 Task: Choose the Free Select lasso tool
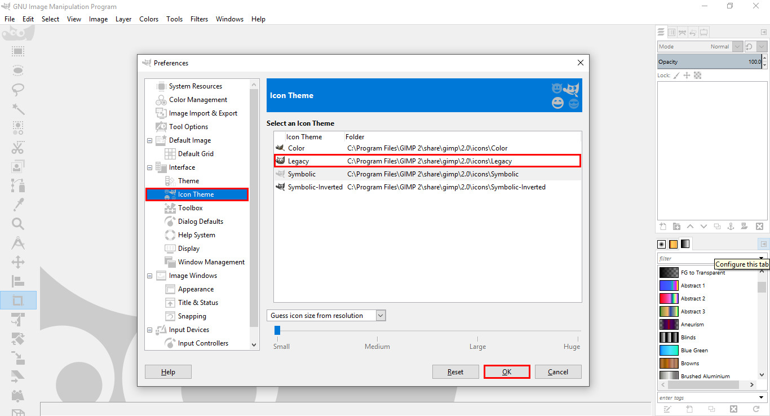pyautogui.click(x=18, y=89)
